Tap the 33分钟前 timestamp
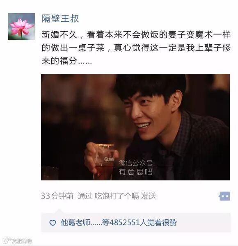 coord(57,196)
